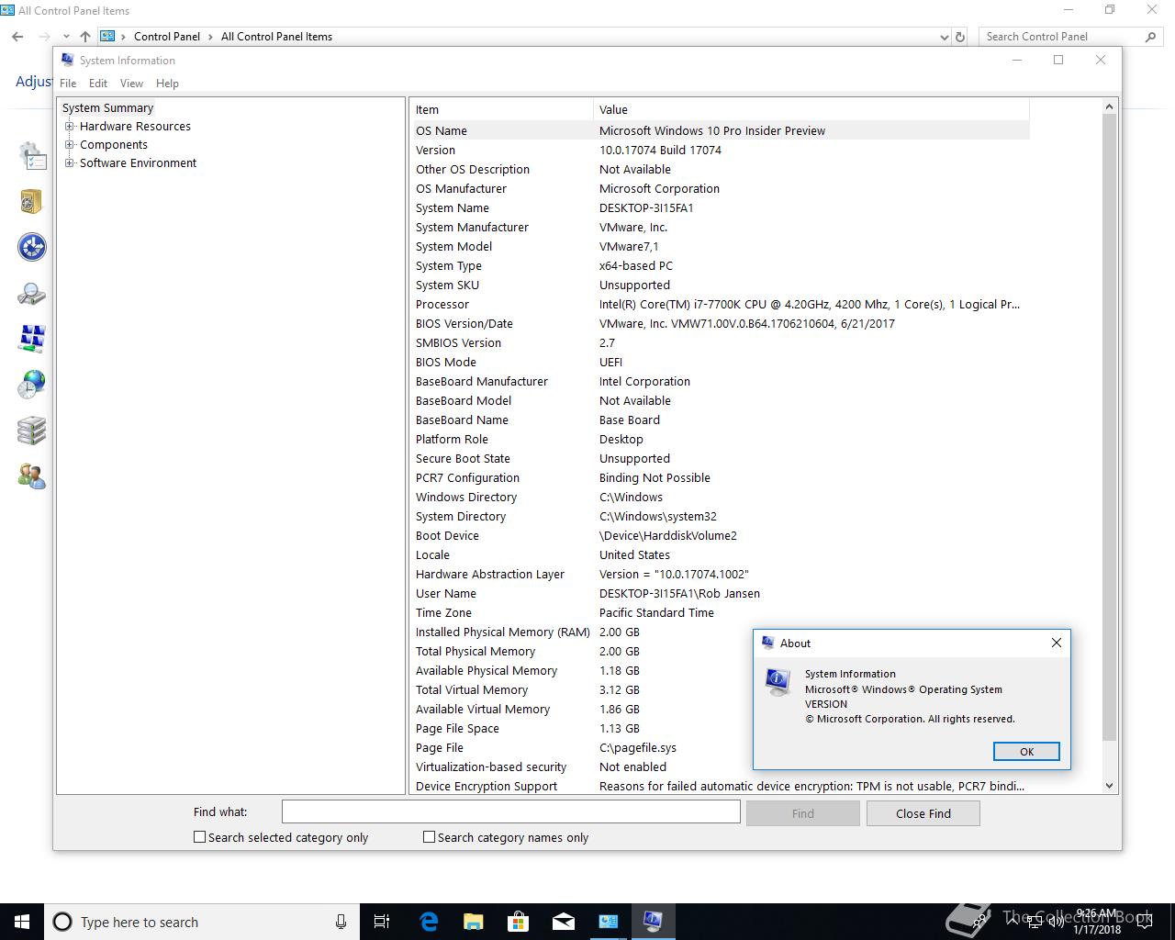The width and height of the screenshot is (1175, 940).
Task: Expand the Components tree node
Action: click(x=70, y=145)
